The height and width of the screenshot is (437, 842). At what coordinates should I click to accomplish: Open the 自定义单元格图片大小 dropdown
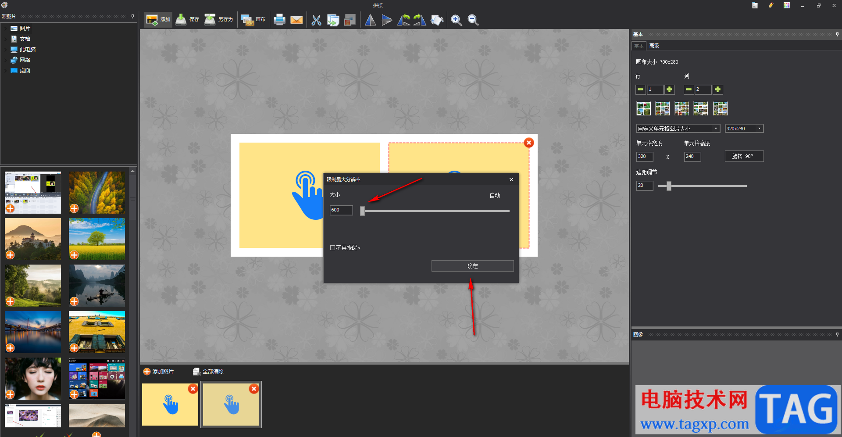pyautogui.click(x=678, y=129)
